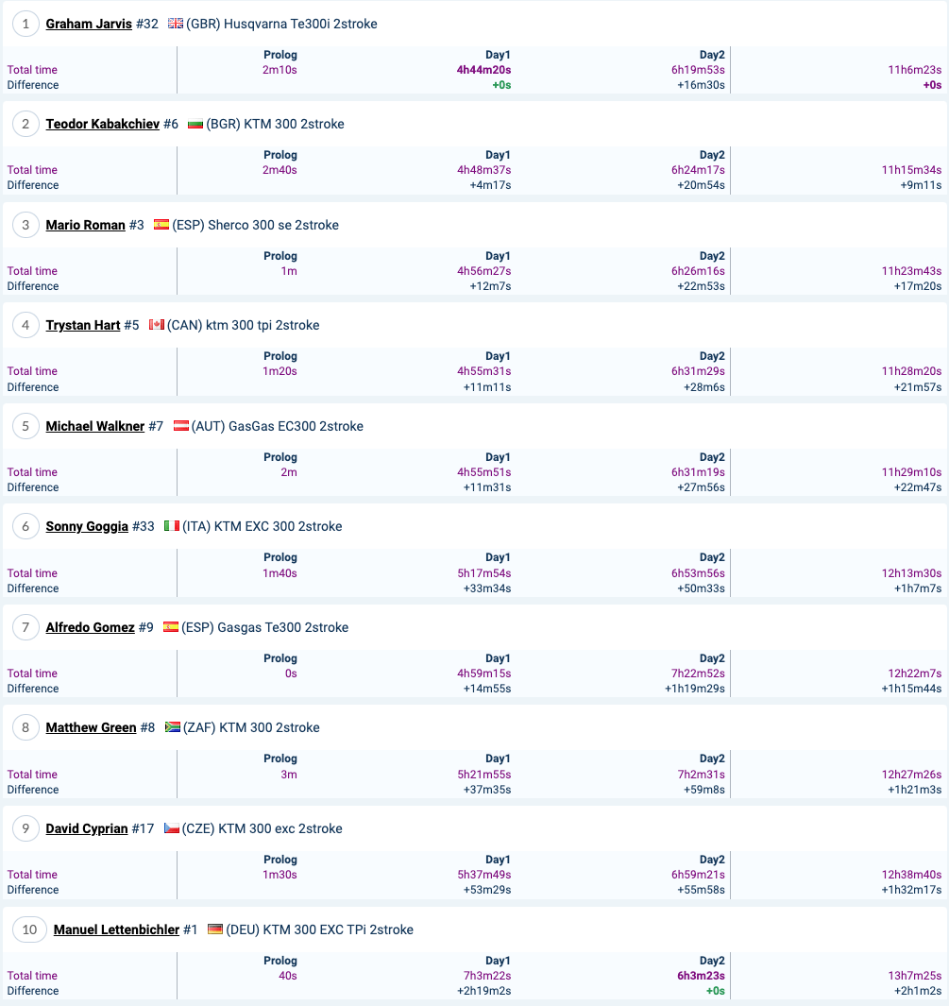Open Matthew Green rider profile

[x=91, y=727]
